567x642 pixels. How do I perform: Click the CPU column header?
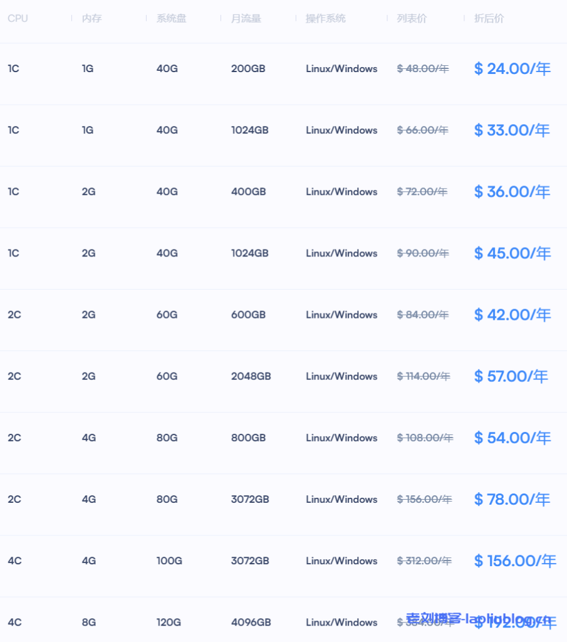click(x=18, y=19)
